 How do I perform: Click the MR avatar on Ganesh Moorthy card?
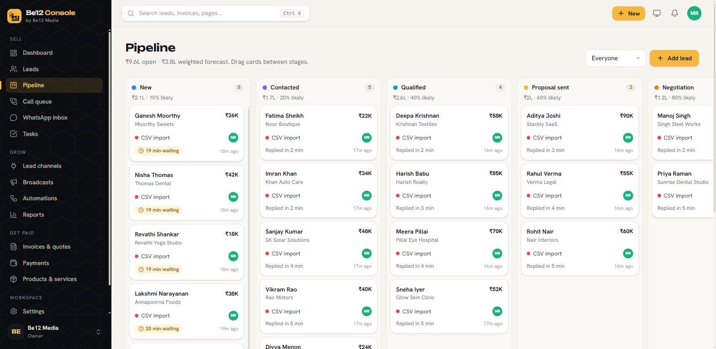click(x=233, y=138)
